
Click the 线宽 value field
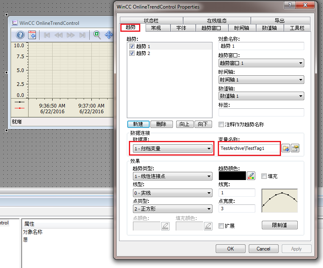(x=237, y=193)
